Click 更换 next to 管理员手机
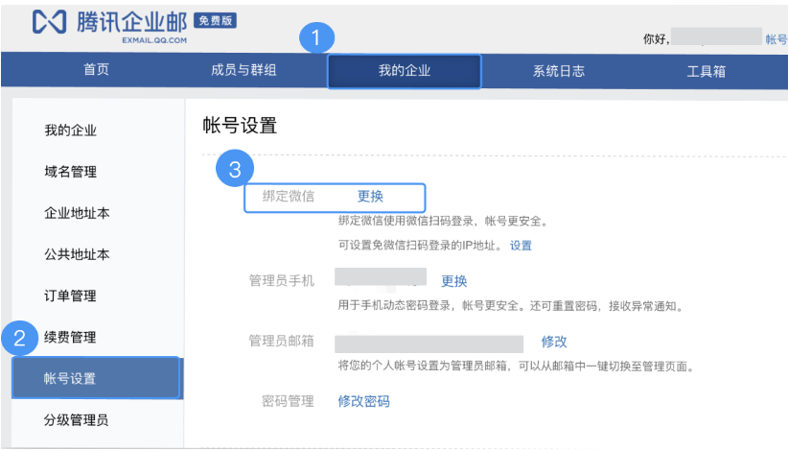The image size is (788, 450). tap(453, 281)
